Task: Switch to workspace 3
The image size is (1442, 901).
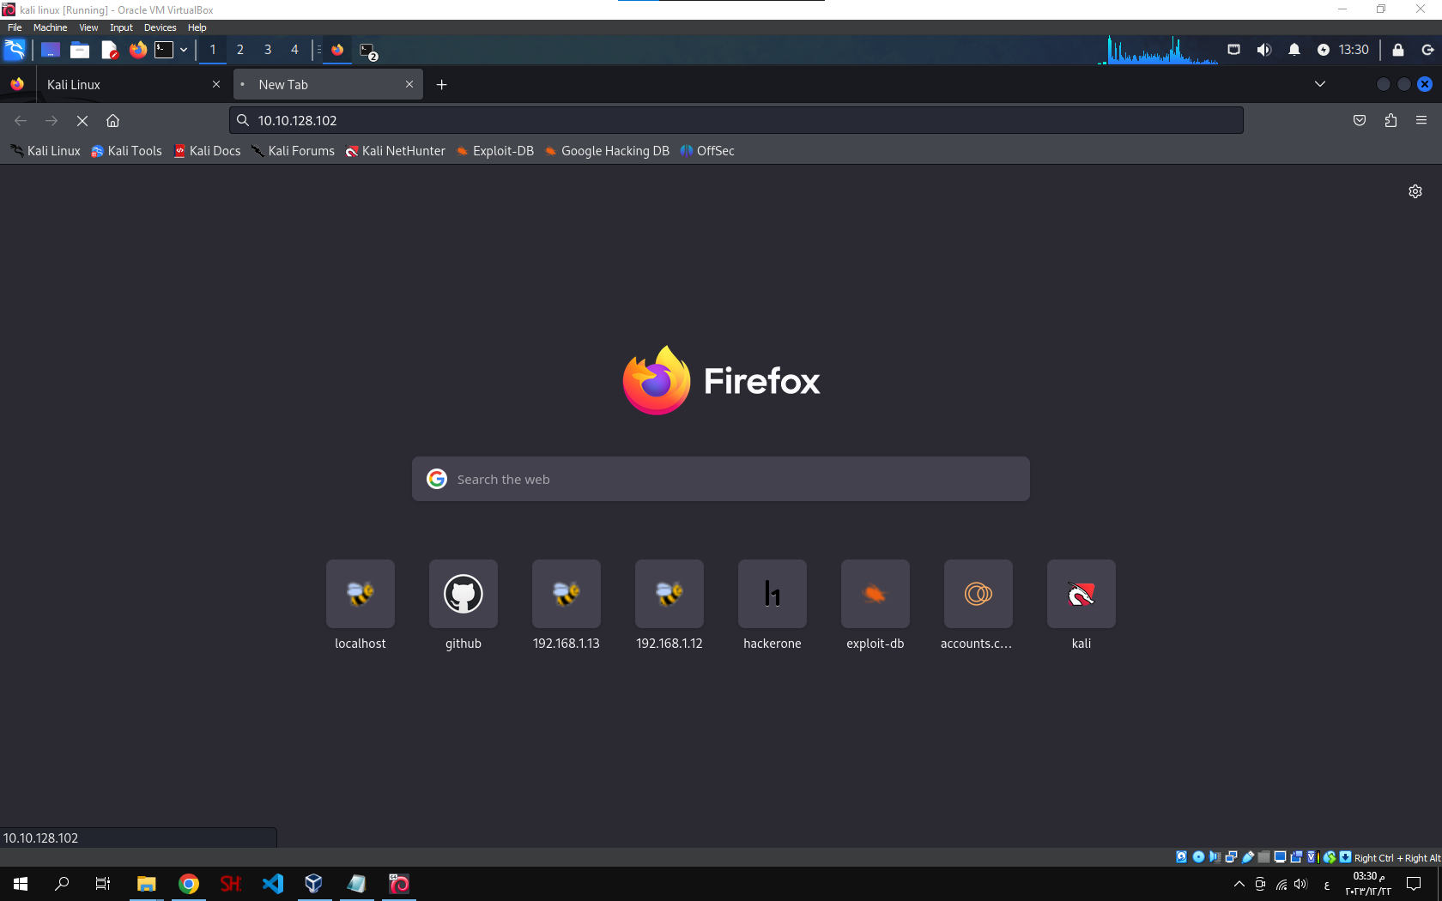Action: 268,50
